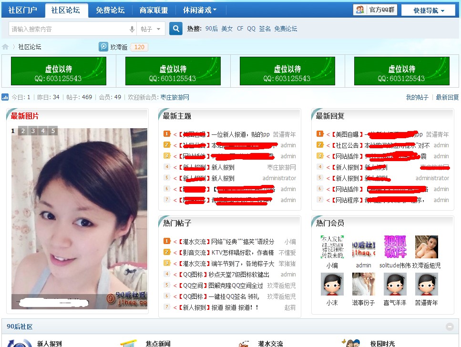This screenshot has width=461, height=347.
Task: Click hot search term 90后
Action: click(212, 29)
